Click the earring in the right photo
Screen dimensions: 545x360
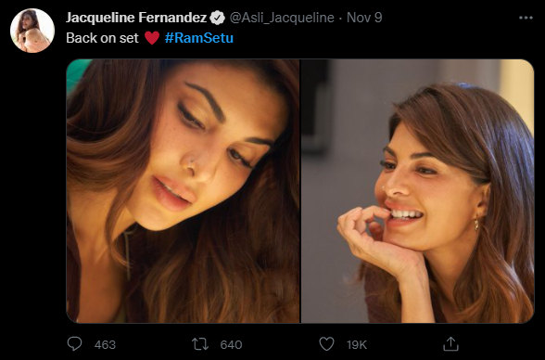tap(476, 225)
